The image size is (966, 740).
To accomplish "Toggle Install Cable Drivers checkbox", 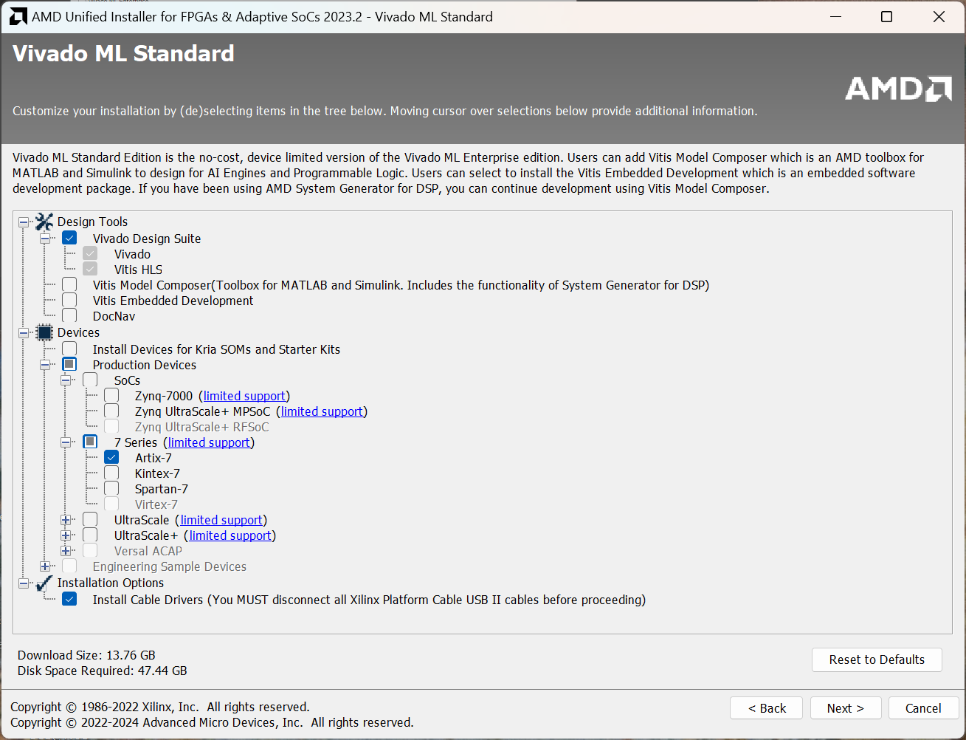I will point(69,600).
